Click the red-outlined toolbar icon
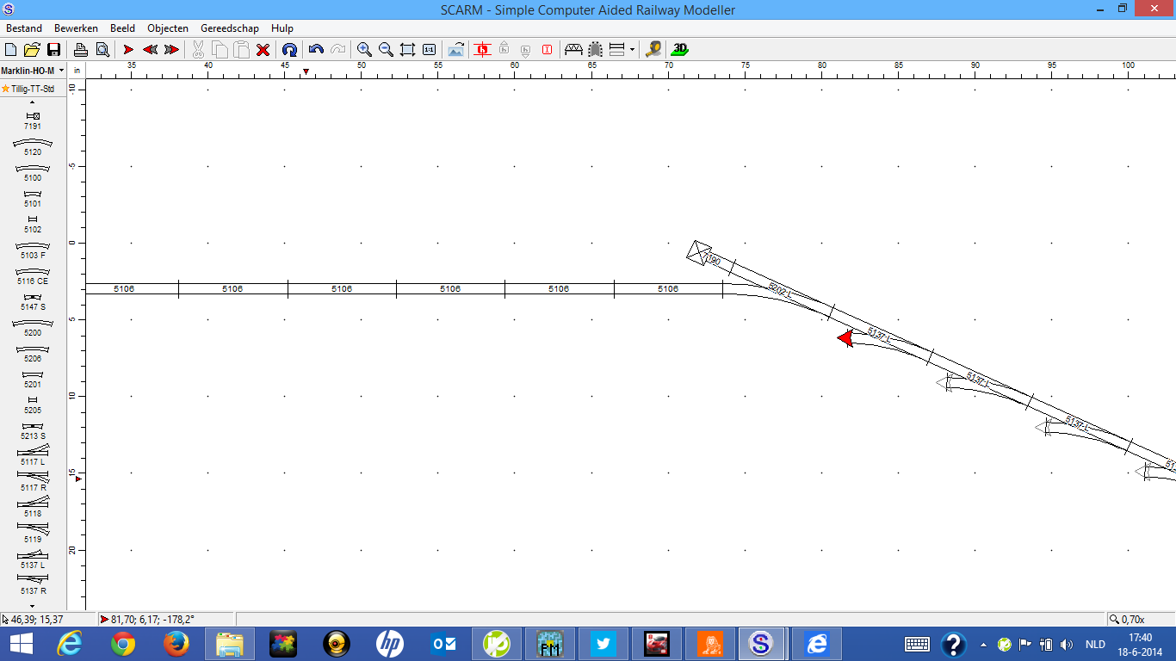Viewport: 1176px width, 661px height. [x=548, y=50]
